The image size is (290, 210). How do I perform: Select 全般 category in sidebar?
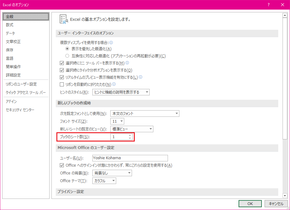click(26, 16)
